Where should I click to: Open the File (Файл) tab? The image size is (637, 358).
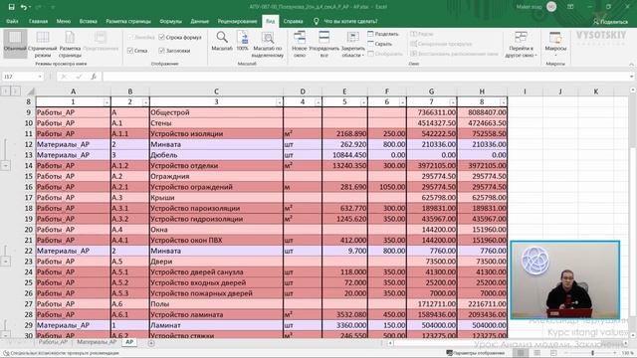pyautogui.click(x=12, y=21)
